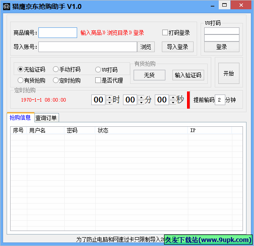Click the 状态 column header
The image size is (254, 246).
(142, 130)
